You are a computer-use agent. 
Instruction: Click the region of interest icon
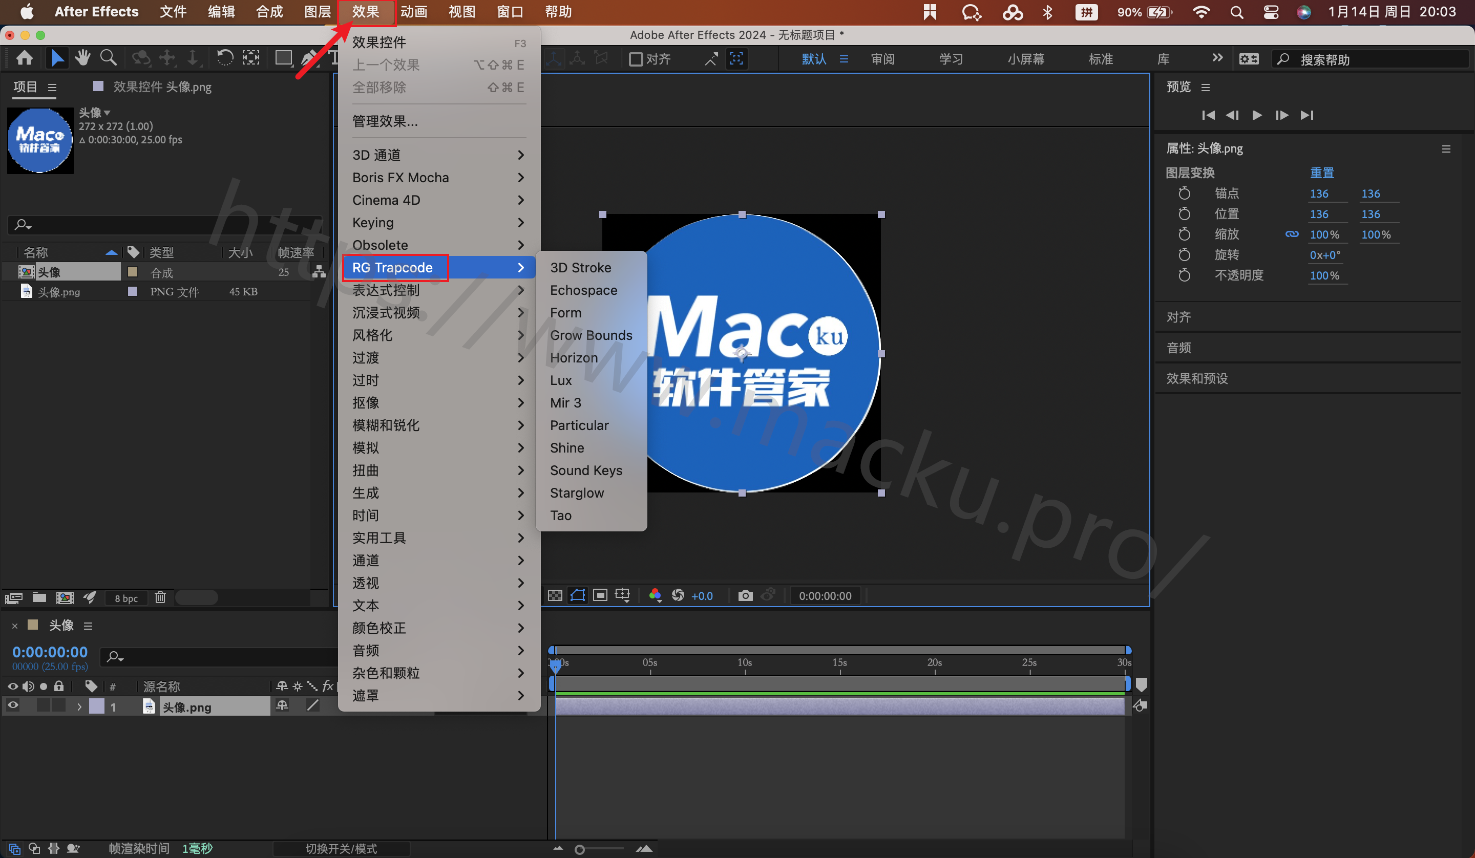600,596
